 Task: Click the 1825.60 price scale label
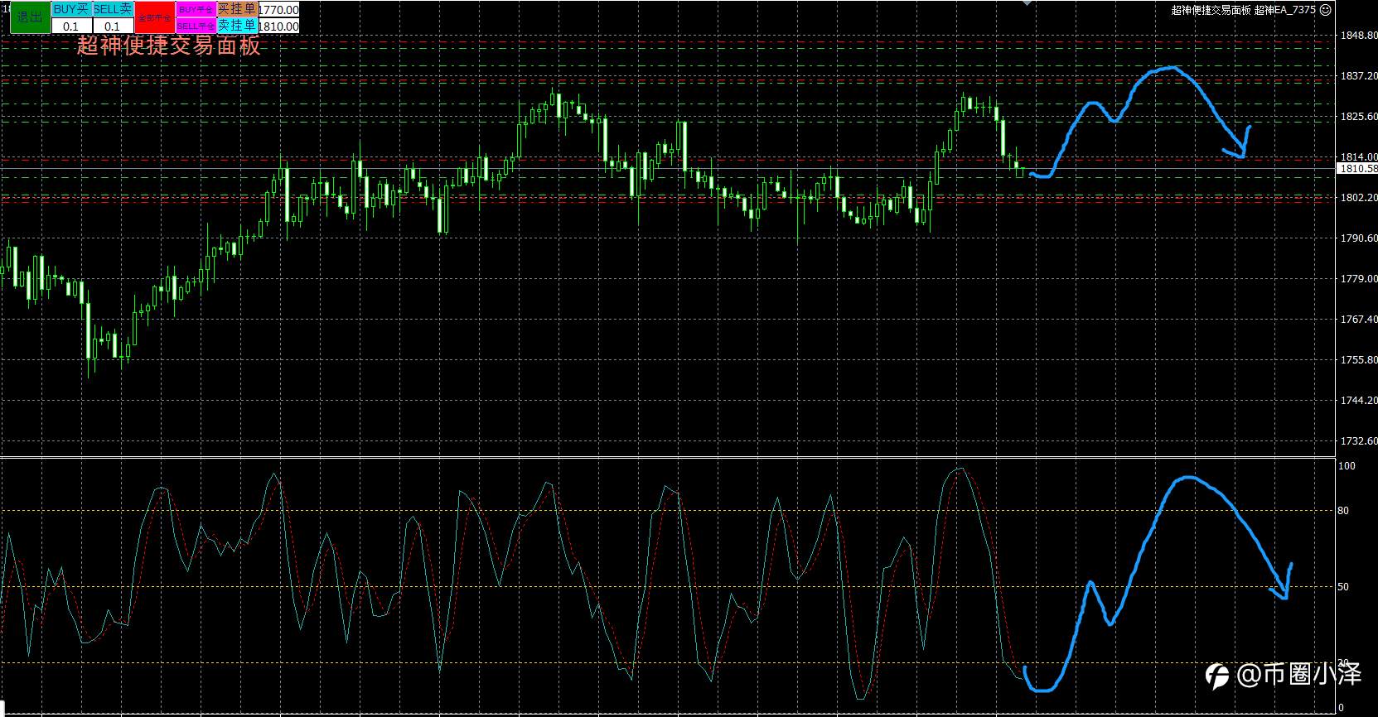point(1360,117)
